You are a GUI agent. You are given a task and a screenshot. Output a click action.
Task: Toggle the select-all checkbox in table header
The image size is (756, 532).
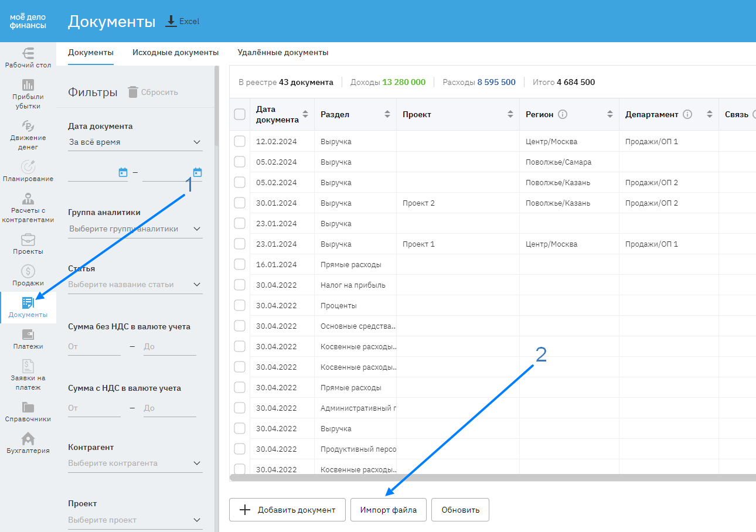pos(240,114)
